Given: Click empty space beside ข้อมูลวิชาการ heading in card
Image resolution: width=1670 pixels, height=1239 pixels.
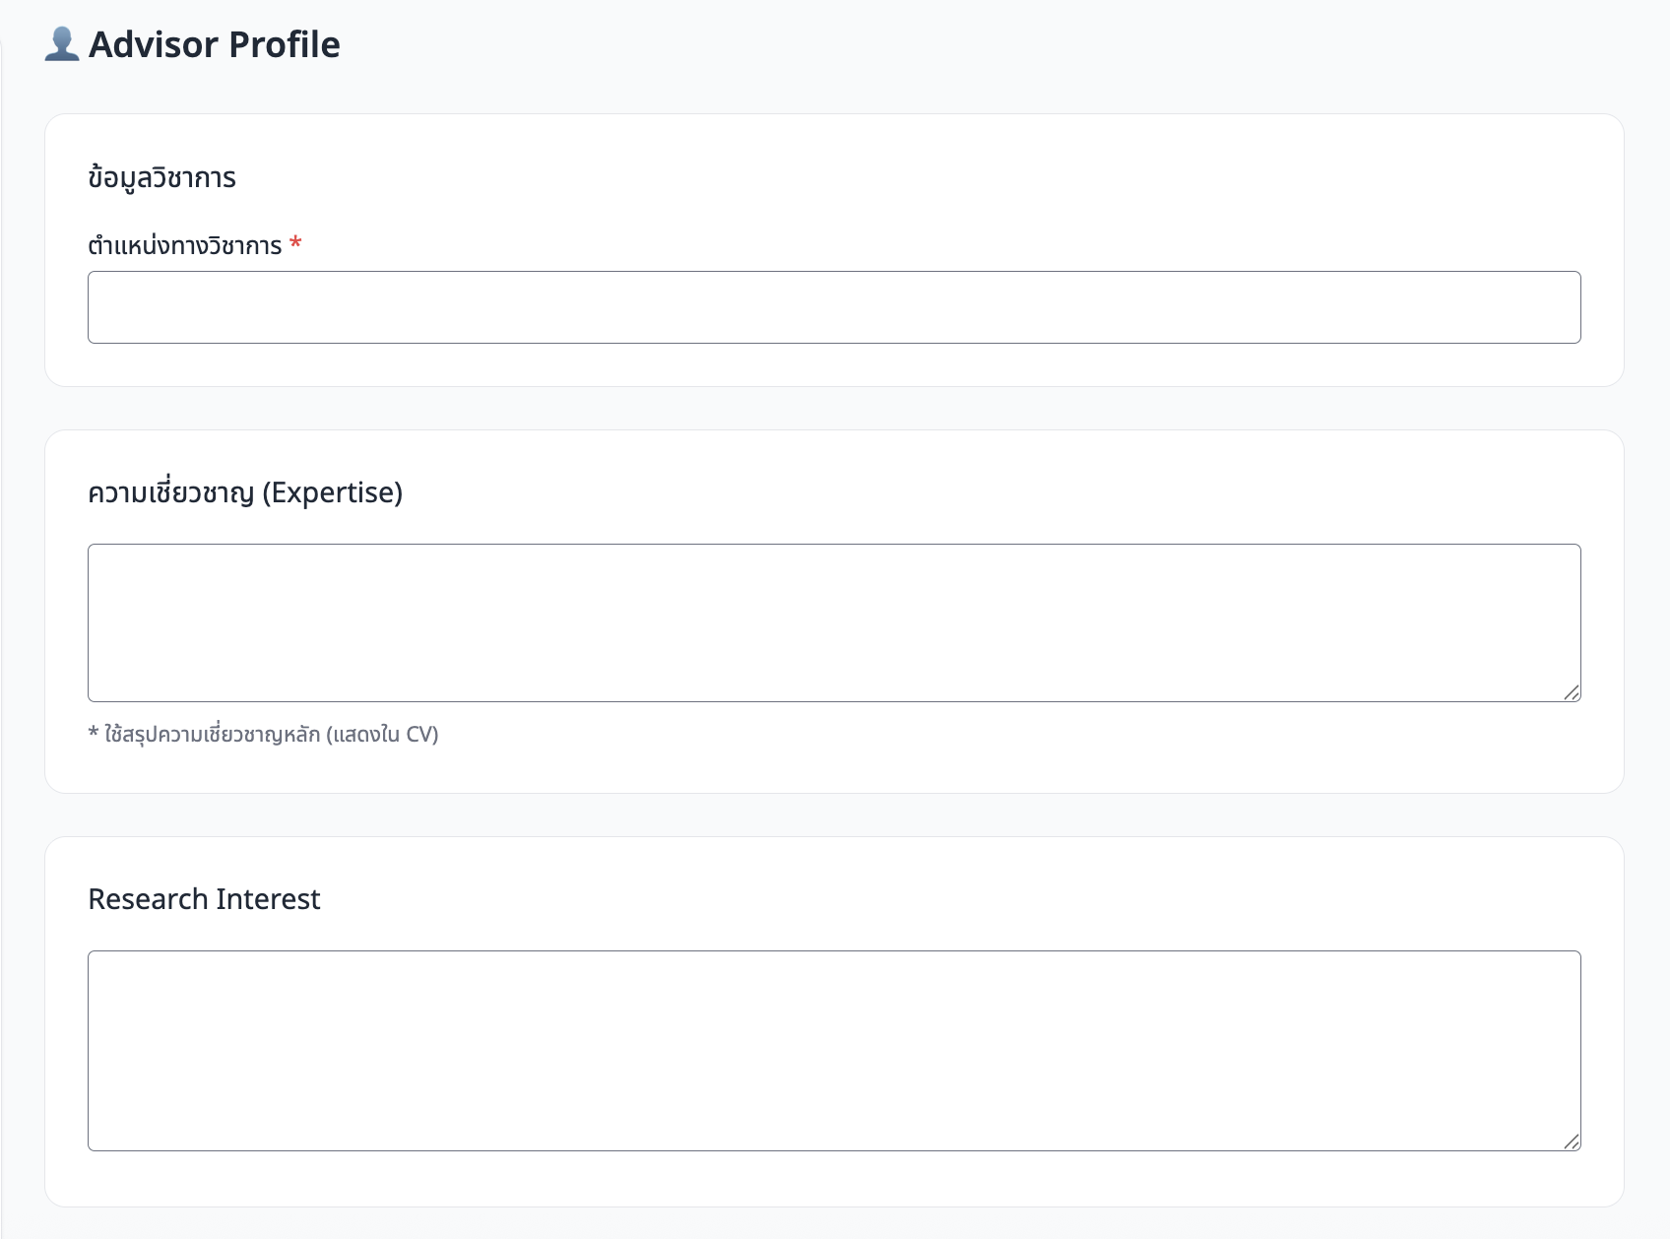Looking at the screenshot, I should click(886, 177).
